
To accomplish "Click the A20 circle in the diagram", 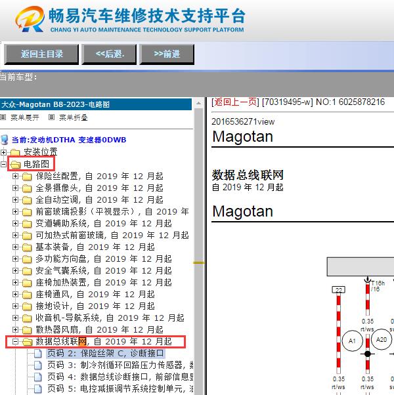I will pyautogui.click(x=382, y=340).
